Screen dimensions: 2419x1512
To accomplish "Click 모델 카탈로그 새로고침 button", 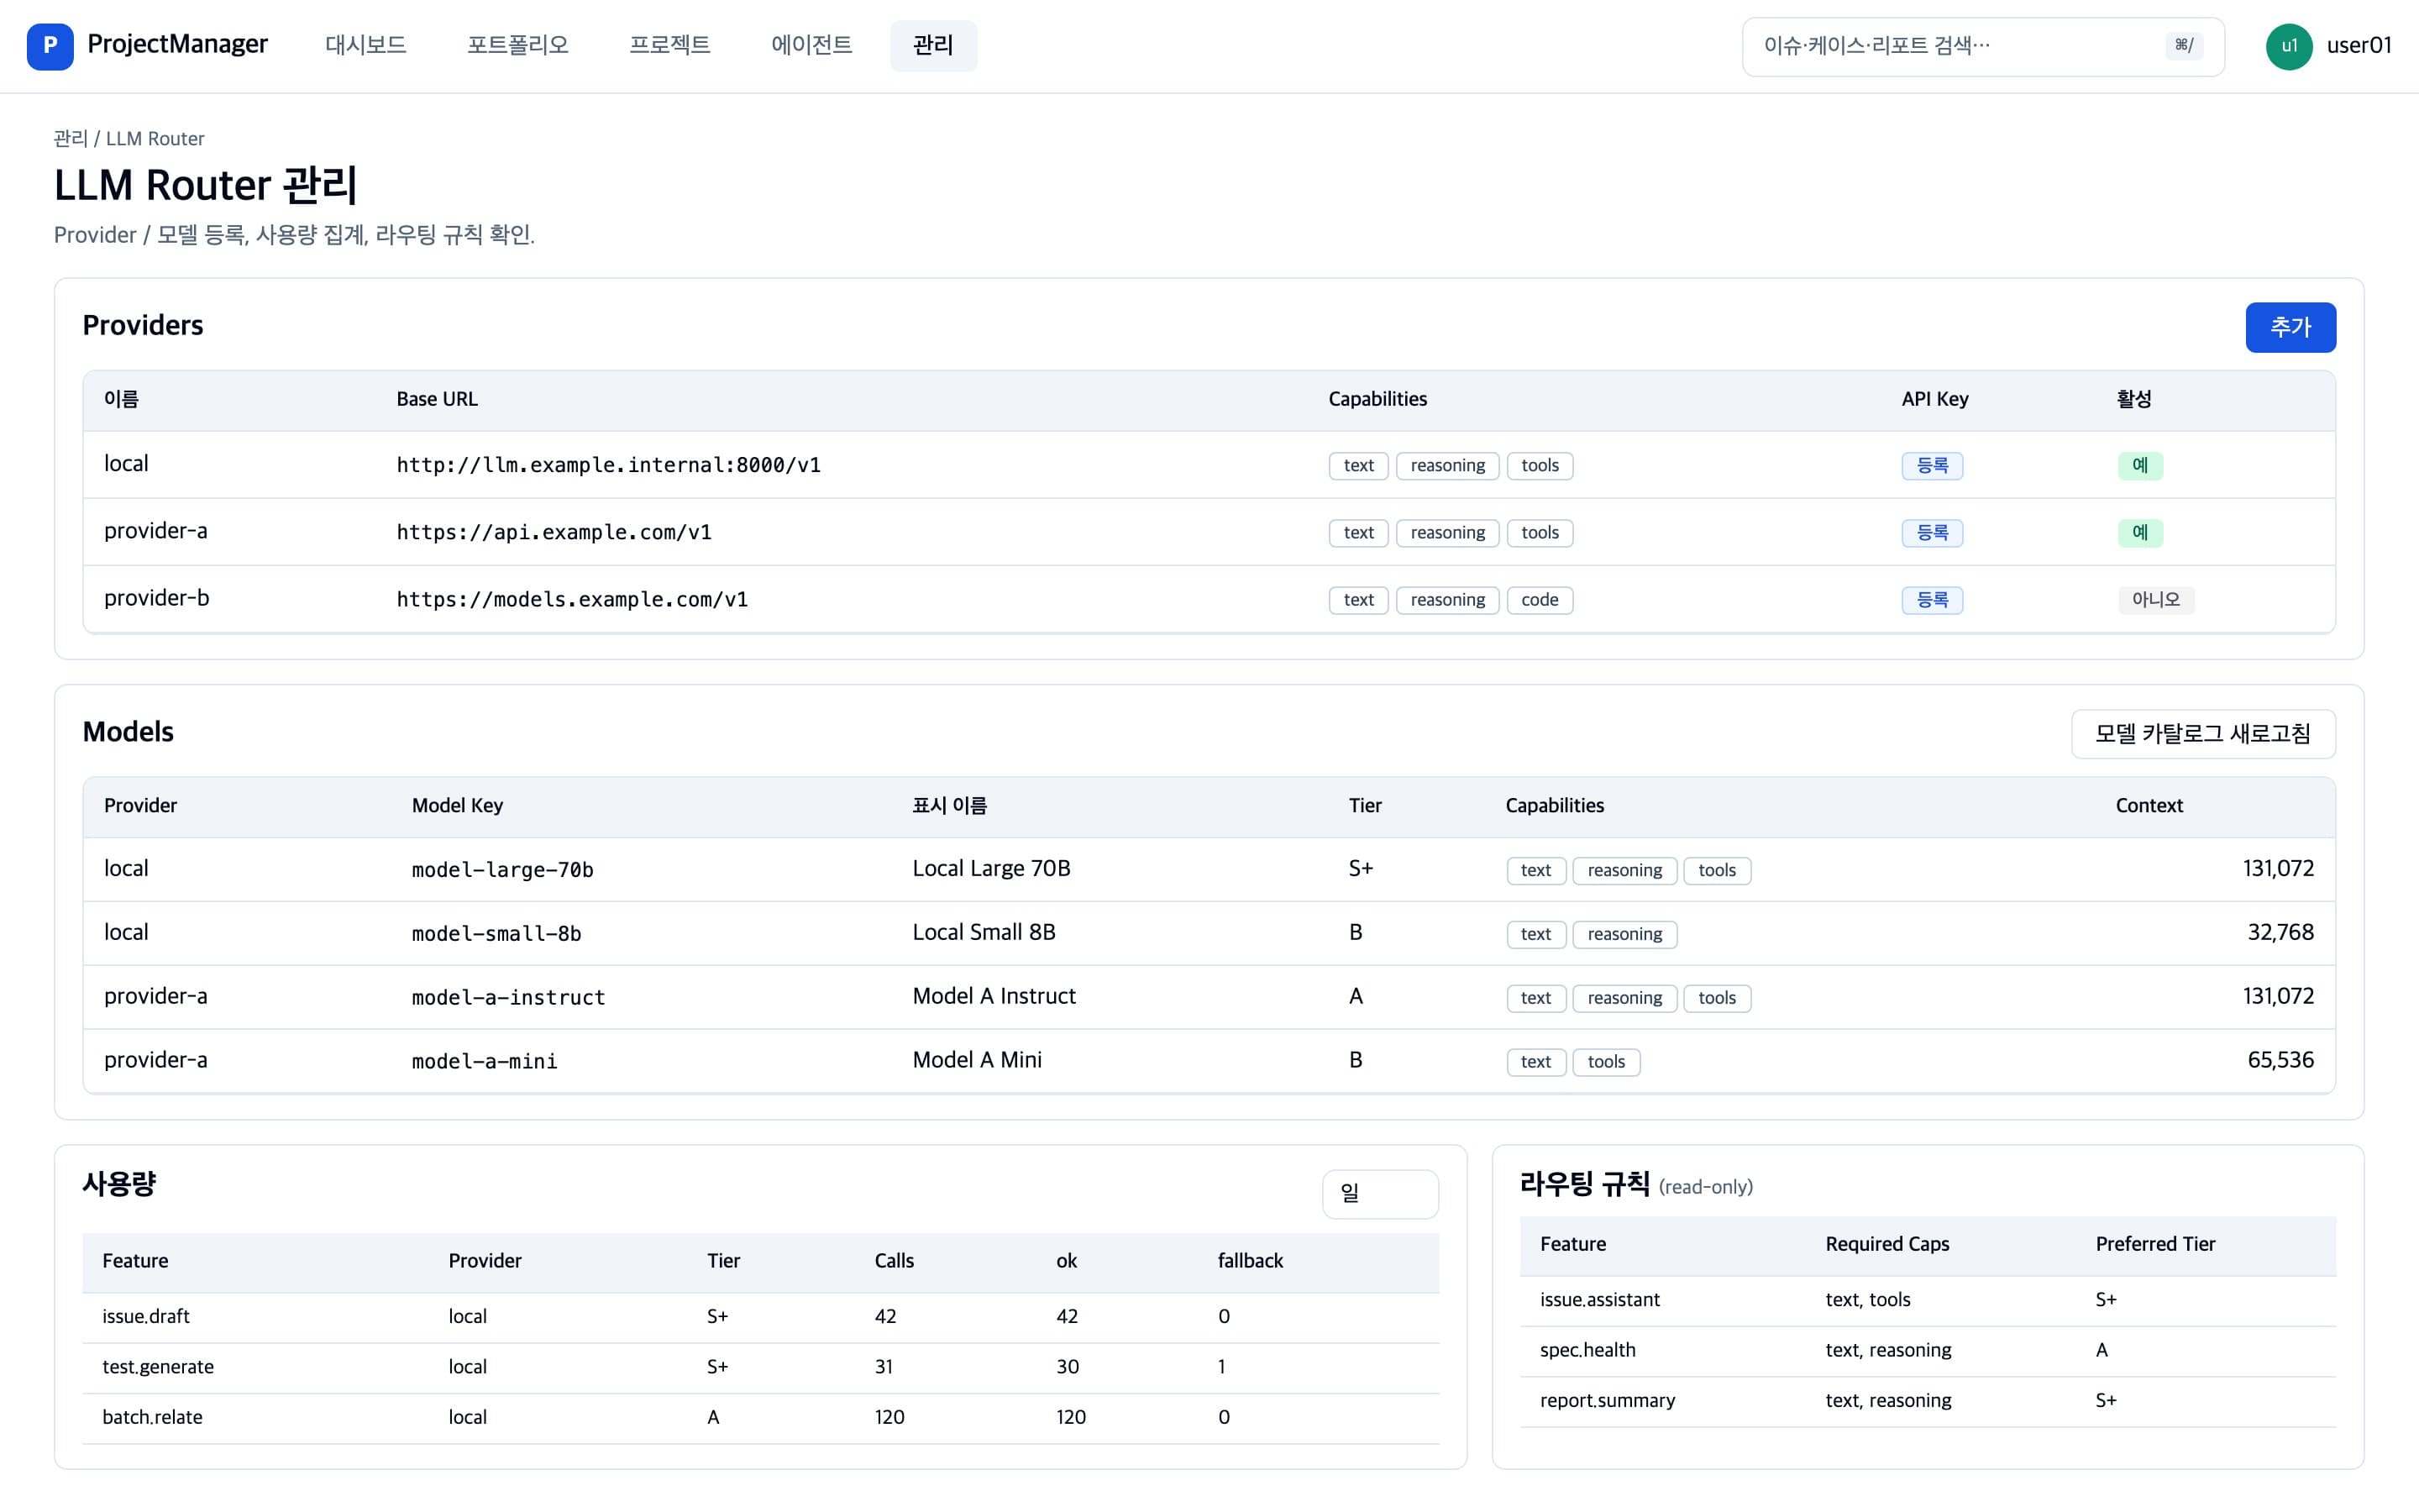I will click(2203, 734).
